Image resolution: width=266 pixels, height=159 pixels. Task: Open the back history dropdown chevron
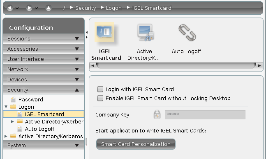(x=17, y=8)
